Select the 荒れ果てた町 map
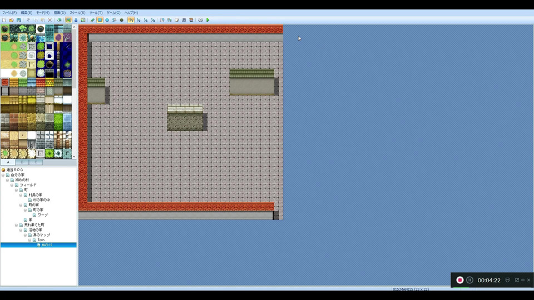Screen dimensions: 534x300 [x=34, y=225]
